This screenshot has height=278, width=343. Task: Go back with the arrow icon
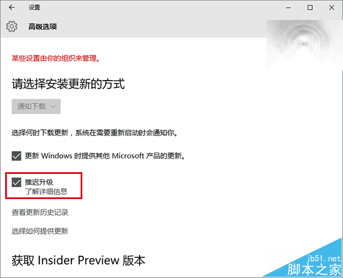click(12, 7)
